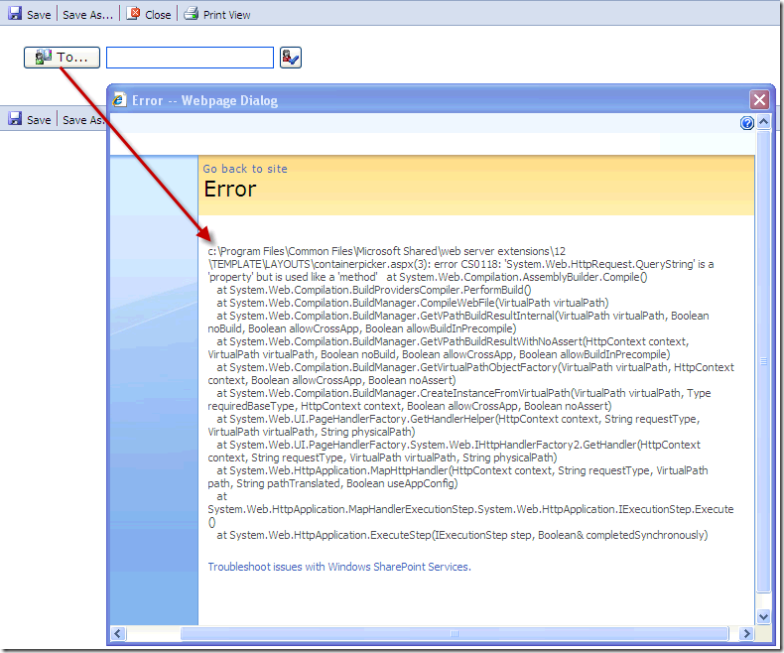Click the 'ExecuteStep(IExecutionStep step' stack line
784x653 pixels.
click(x=462, y=535)
